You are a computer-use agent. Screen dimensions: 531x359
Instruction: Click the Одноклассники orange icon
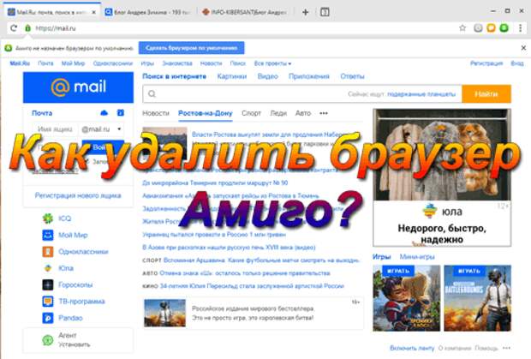[x=48, y=252]
